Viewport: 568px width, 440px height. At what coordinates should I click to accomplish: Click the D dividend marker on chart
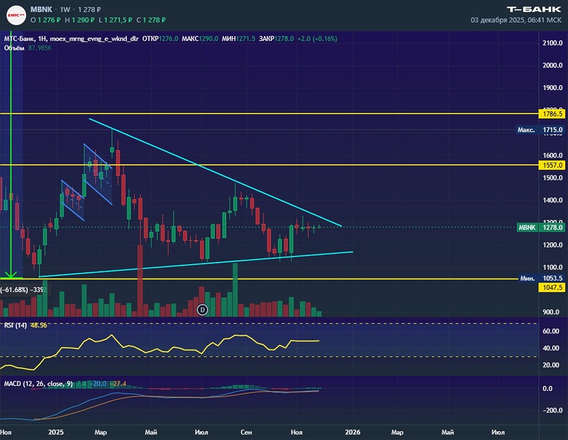point(203,310)
